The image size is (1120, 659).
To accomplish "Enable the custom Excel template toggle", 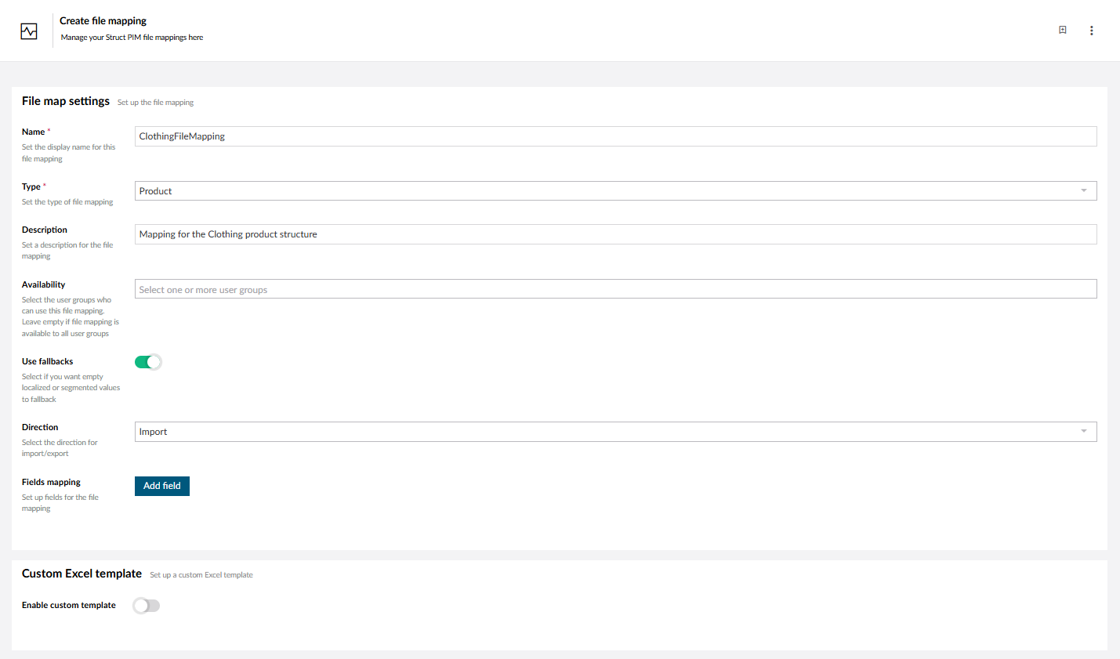I will pyautogui.click(x=147, y=606).
